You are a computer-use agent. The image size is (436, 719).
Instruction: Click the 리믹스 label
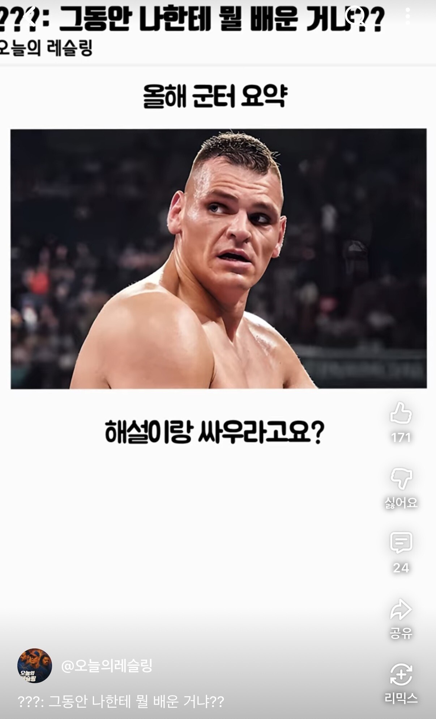pos(401,698)
